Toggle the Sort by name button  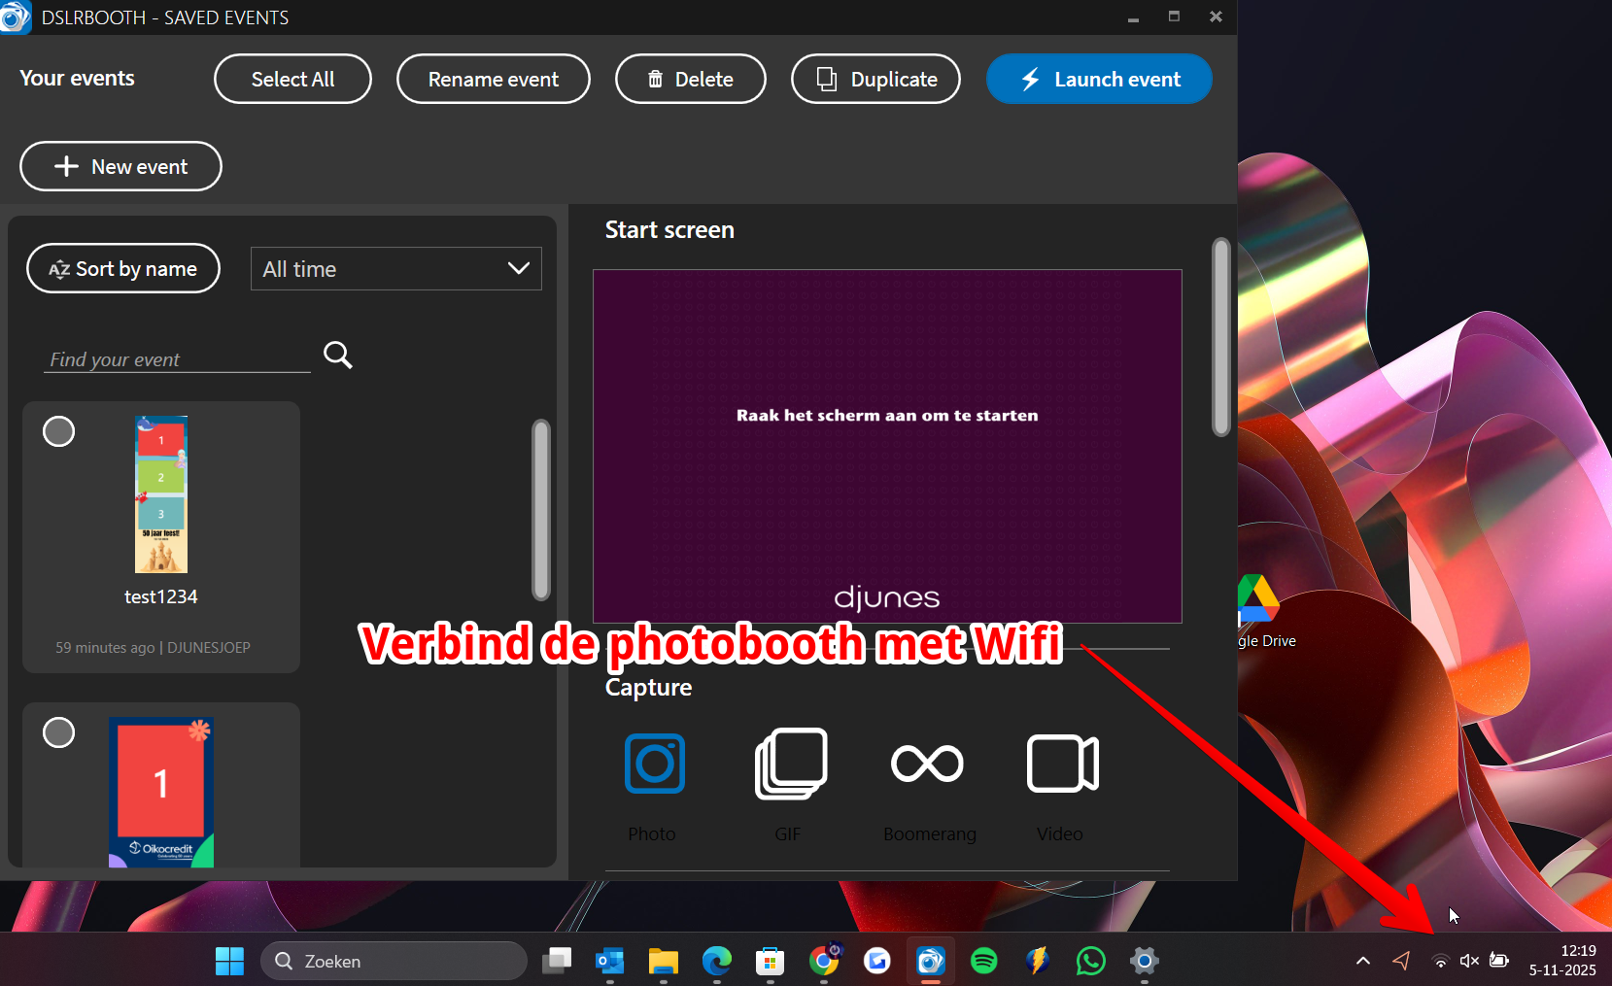[x=123, y=269]
